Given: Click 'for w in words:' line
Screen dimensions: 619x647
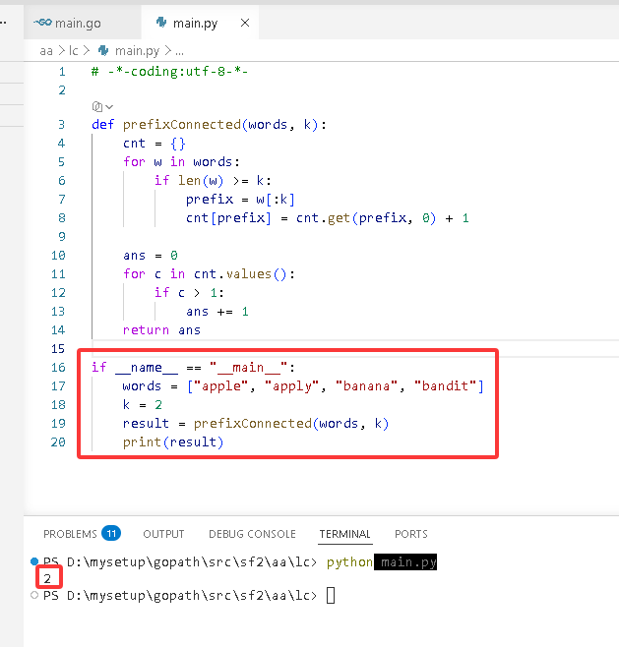Looking at the screenshot, I should (181, 161).
